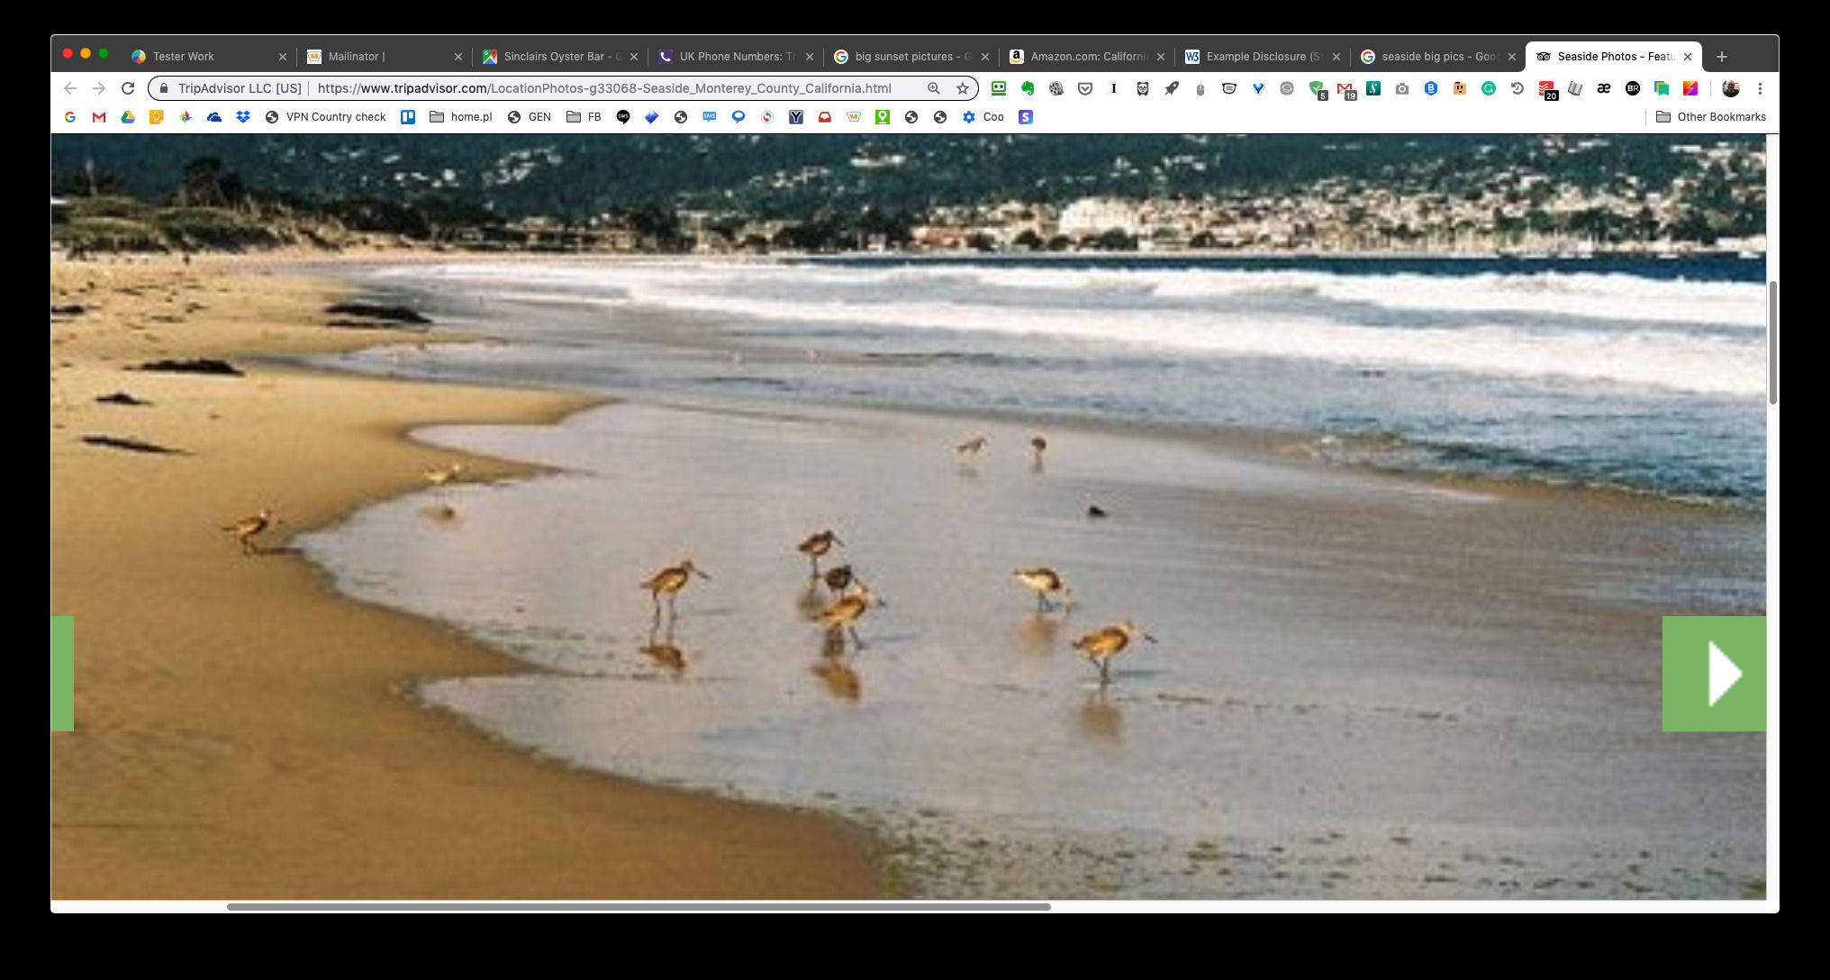The image size is (1830, 980).
Task: Open the Dropbox bookmark icon
Action: (243, 117)
